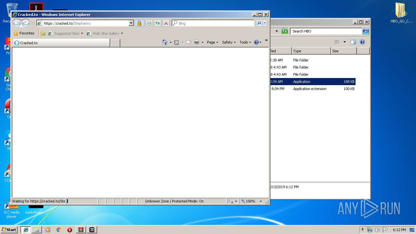
Task: Click the volume speaker tray icon
Action: 377,230
